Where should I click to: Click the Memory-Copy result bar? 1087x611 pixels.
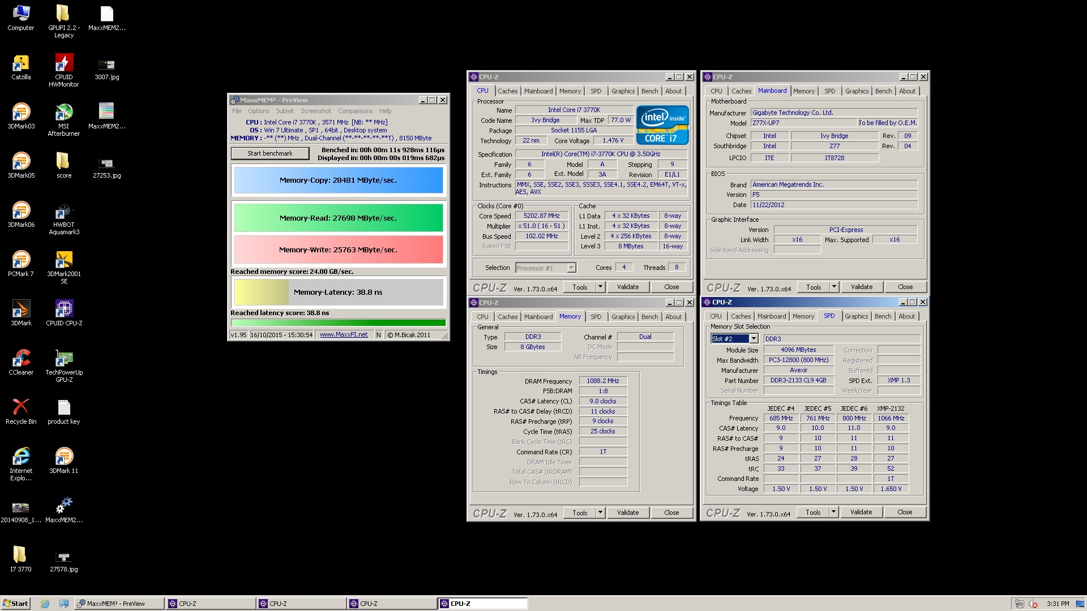click(x=339, y=180)
